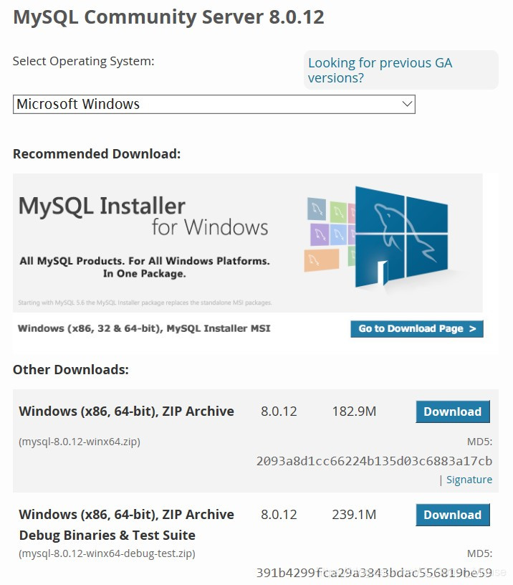513x585 pixels.
Task: Click the MySQL Installer for Windows banner image
Action: pyautogui.click(x=248, y=242)
